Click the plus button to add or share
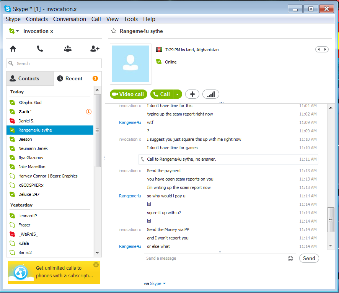 coord(192,94)
